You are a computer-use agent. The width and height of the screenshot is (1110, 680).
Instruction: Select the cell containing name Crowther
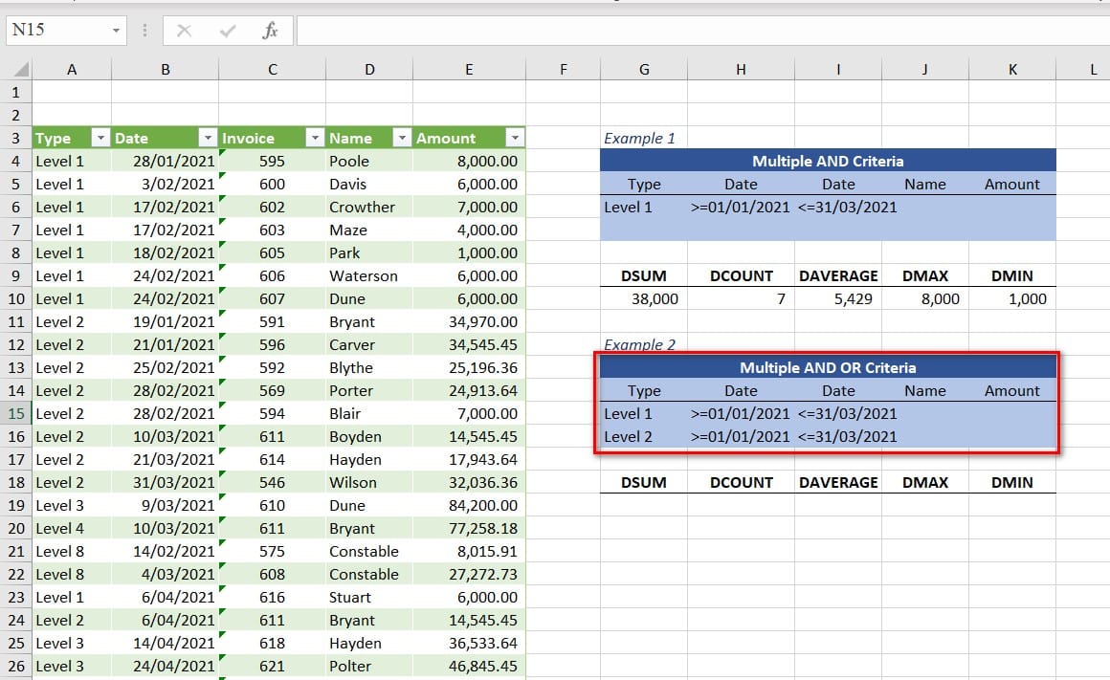(369, 207)
